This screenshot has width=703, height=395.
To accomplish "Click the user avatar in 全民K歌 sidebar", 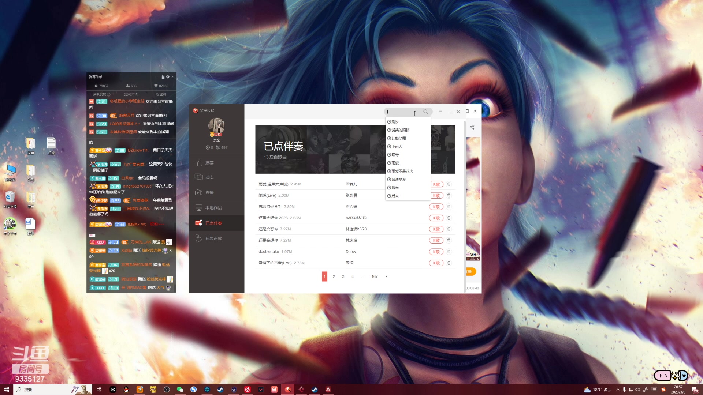I will coord(216,127).
